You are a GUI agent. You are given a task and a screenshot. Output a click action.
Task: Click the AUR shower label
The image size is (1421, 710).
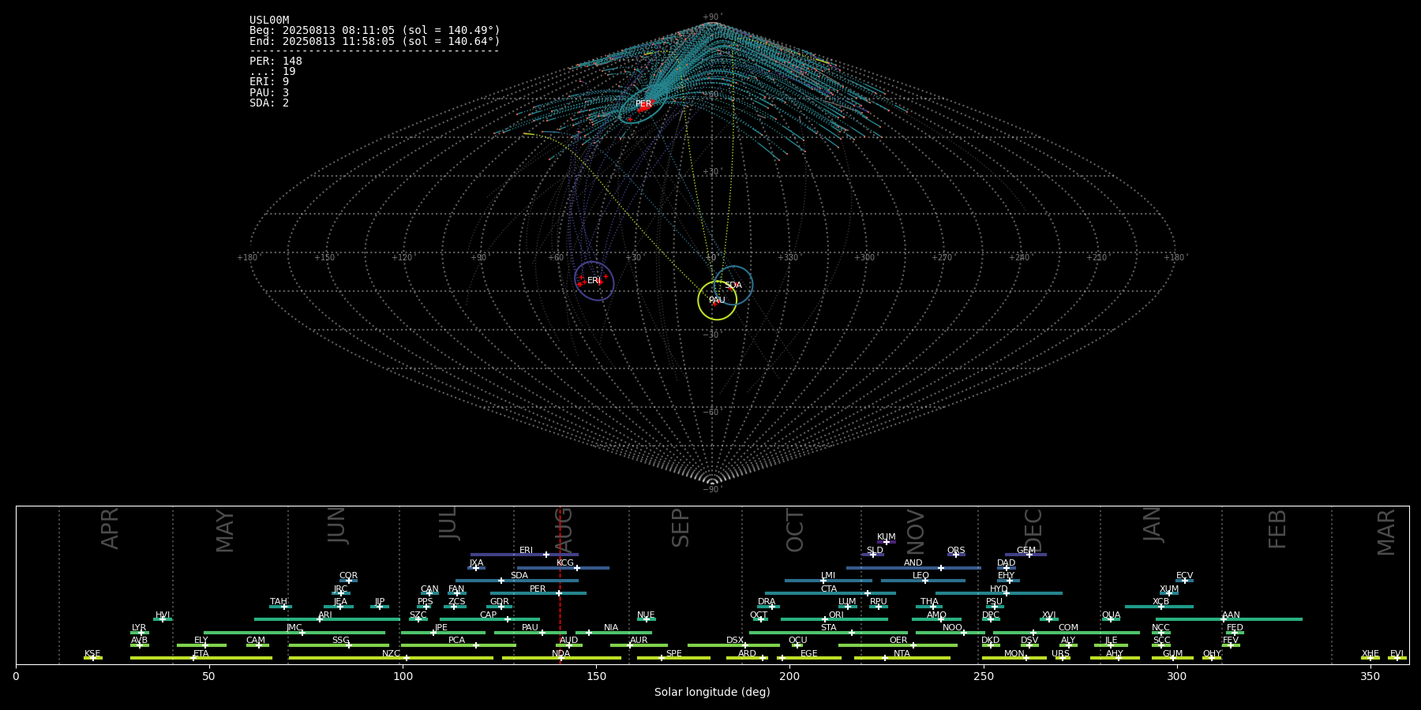pyautogui.click(x=639, y=641)
